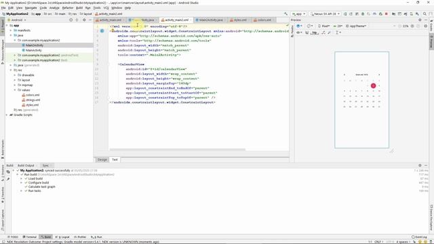Toggle the autoconnect magnet icon in Preview

tap(307, 33)
